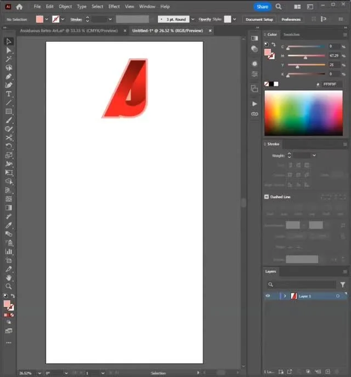
Task: Click the hex color value field
Action: pyautogui.click(x=331, y=84)
